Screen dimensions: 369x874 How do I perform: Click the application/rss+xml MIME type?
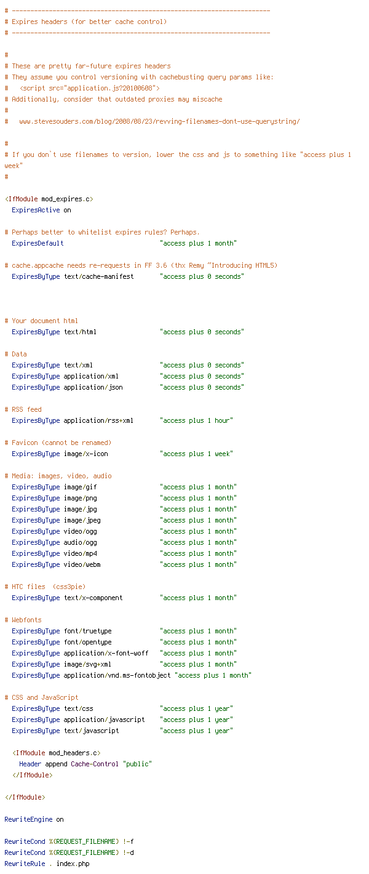(x=99, y=420)
